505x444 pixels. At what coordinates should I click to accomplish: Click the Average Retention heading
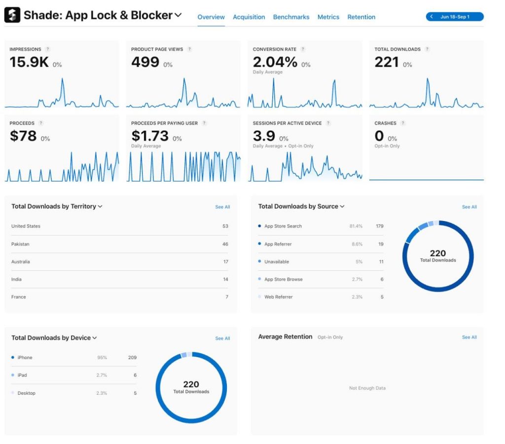pyautogui.click(x=286, y=337)
